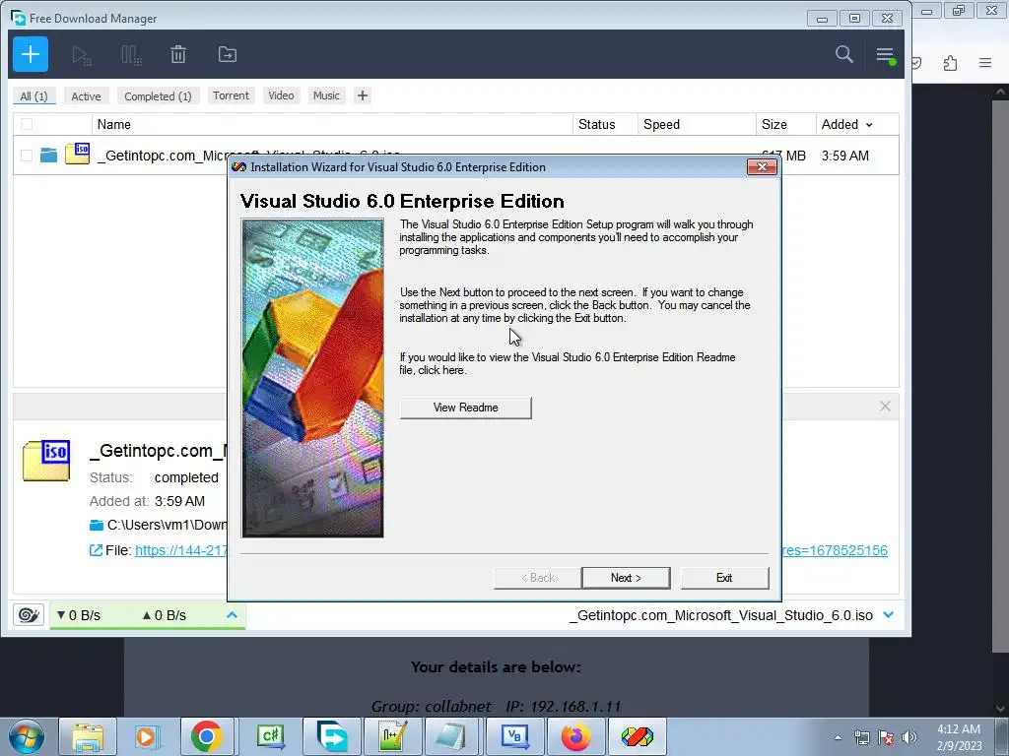Image resolution: width=1009 pixels, height=756 pixels.
Task: Click the external link icon beside File
Action: 96,550
